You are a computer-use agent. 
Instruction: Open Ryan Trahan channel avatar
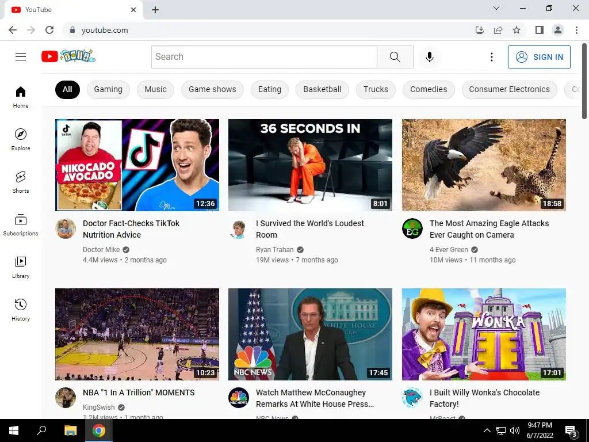(239, 228)
